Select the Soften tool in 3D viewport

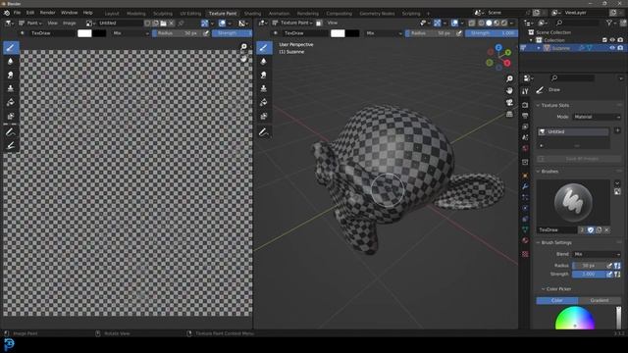point(264,61)
